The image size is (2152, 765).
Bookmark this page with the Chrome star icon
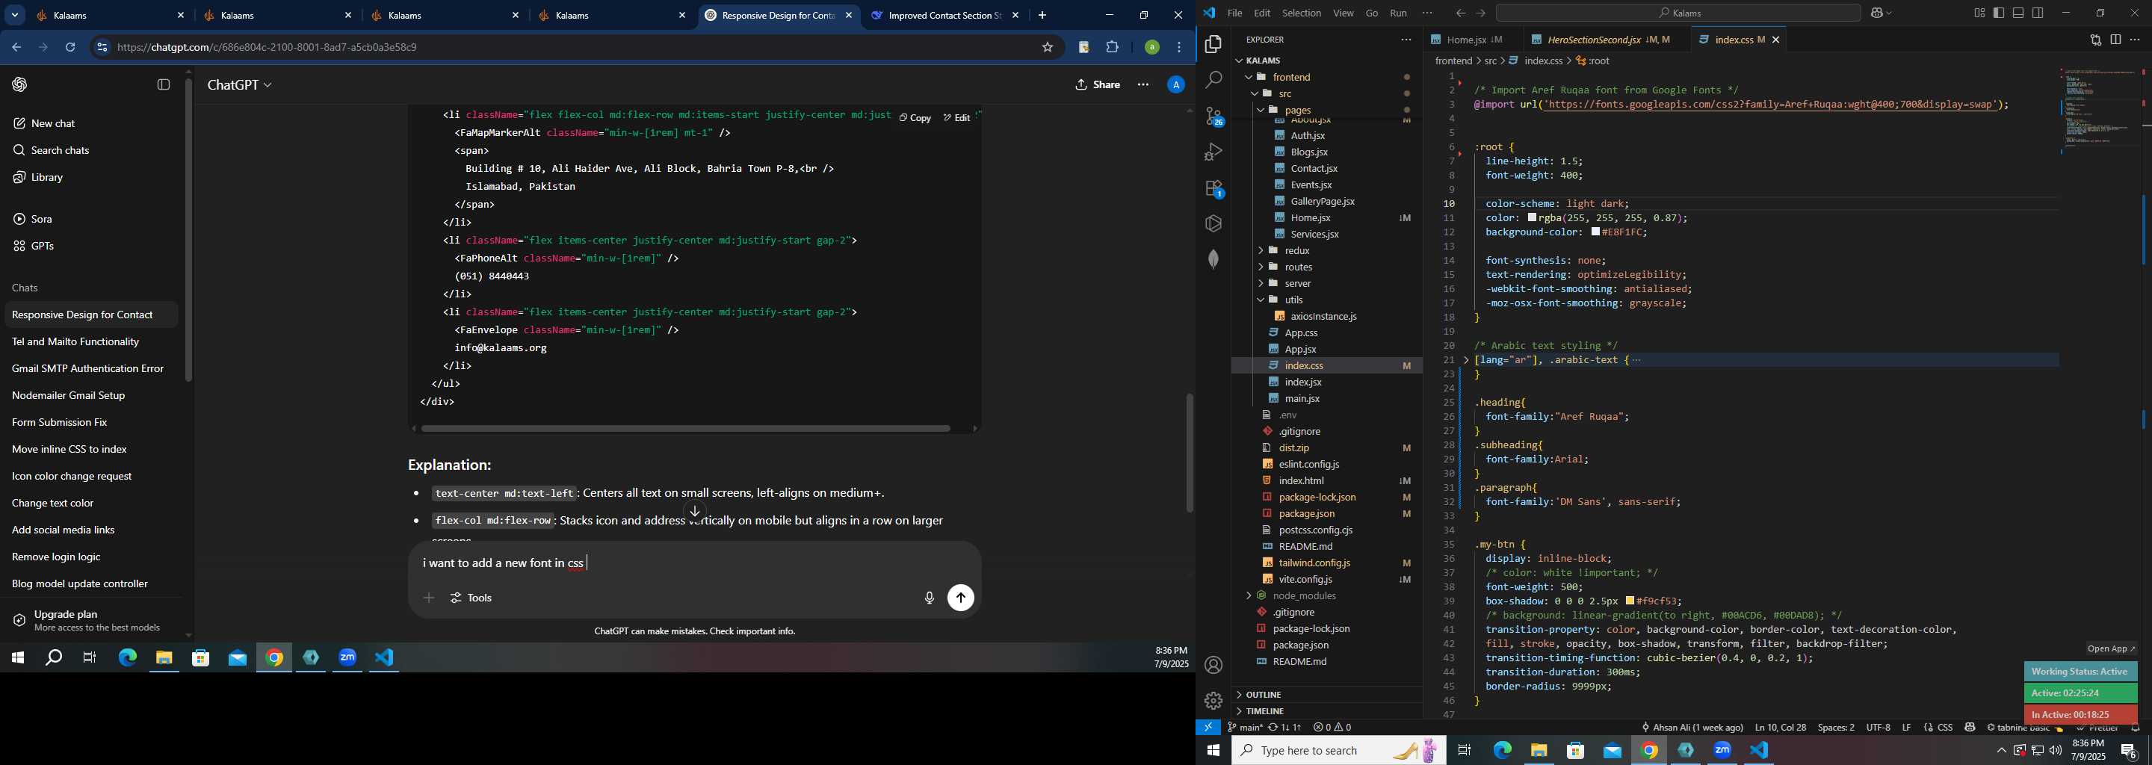(x=1048, y=48)
